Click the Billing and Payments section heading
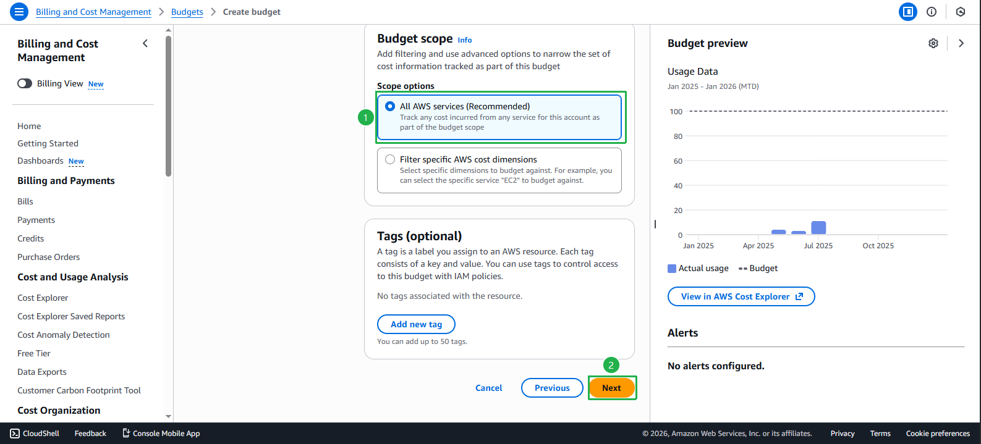The height and width of the screenshot is (444, 981). pyautogui.click(x=66, y=180)
